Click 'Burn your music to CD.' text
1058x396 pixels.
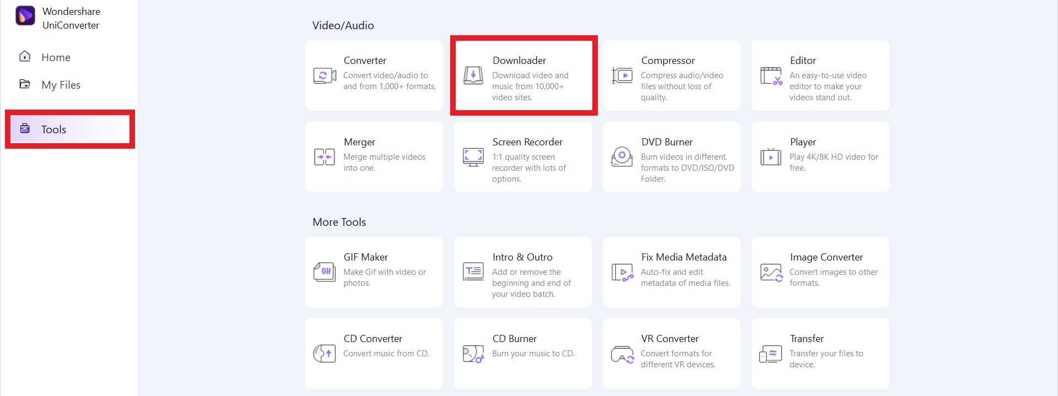(533, 354)
